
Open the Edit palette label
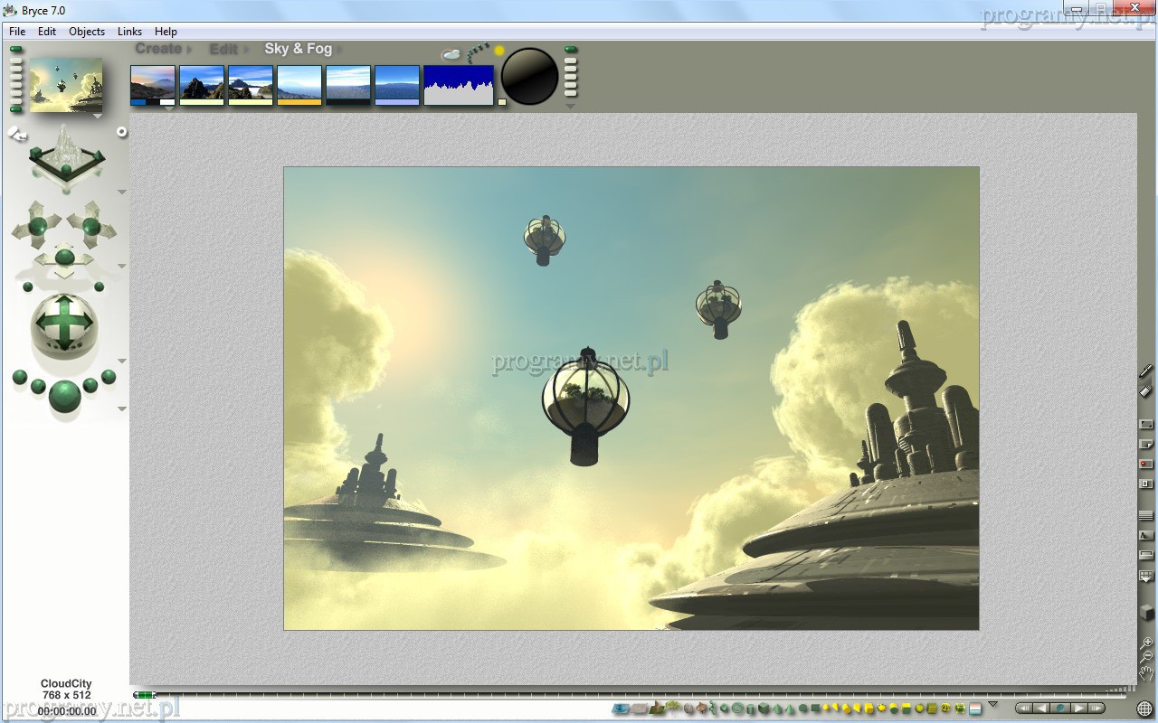(223, 49)
